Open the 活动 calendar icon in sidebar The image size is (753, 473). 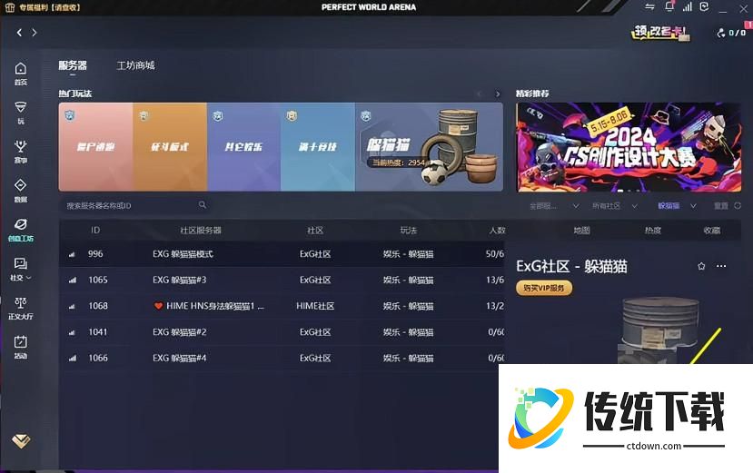(x=20, y=342)
